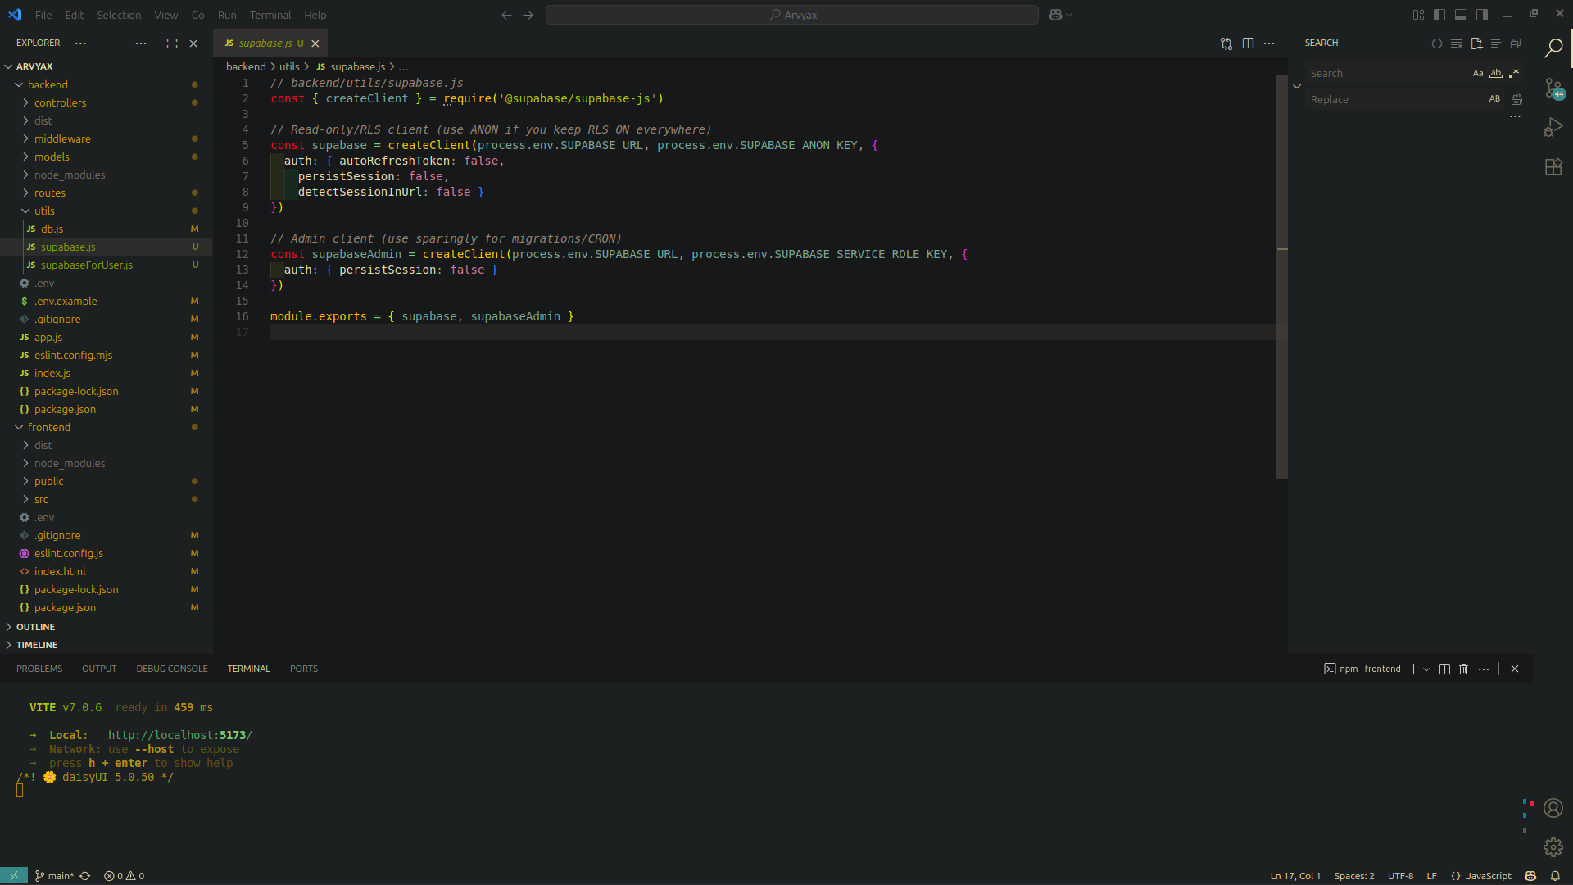Change indentation via Spaces: 2
This screenshot has height=885, width=1573.
[1354, 876]
